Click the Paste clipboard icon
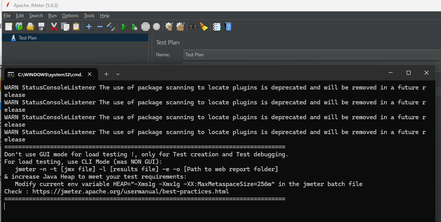The width and height of the screenshot is (441, 222). tap(76, 27)
